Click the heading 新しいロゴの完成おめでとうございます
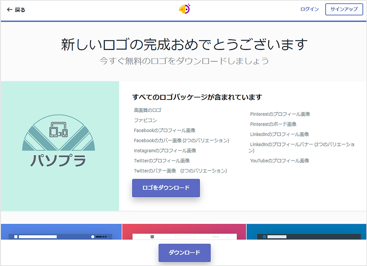367x266 pixels. [x=184, y=45]
